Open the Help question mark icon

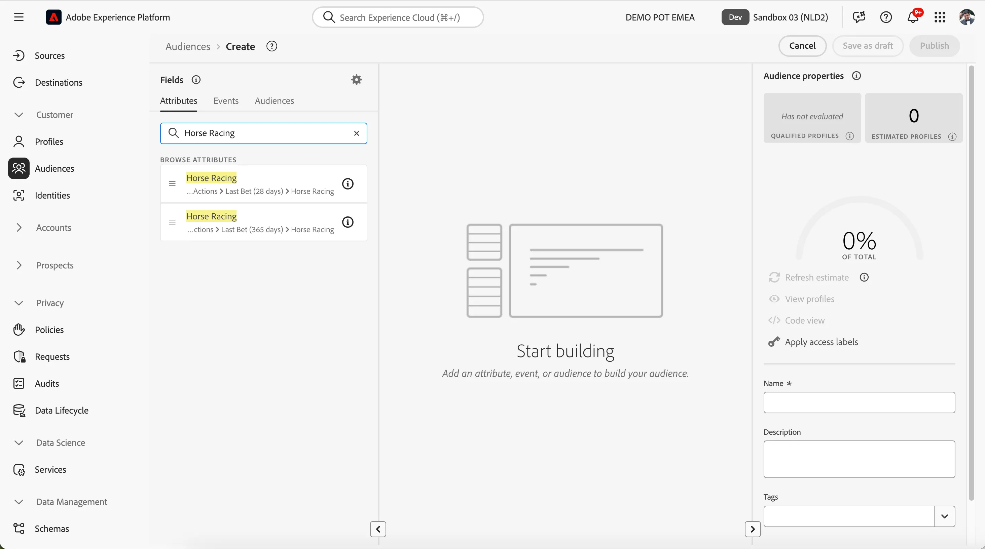coord(886,17)
